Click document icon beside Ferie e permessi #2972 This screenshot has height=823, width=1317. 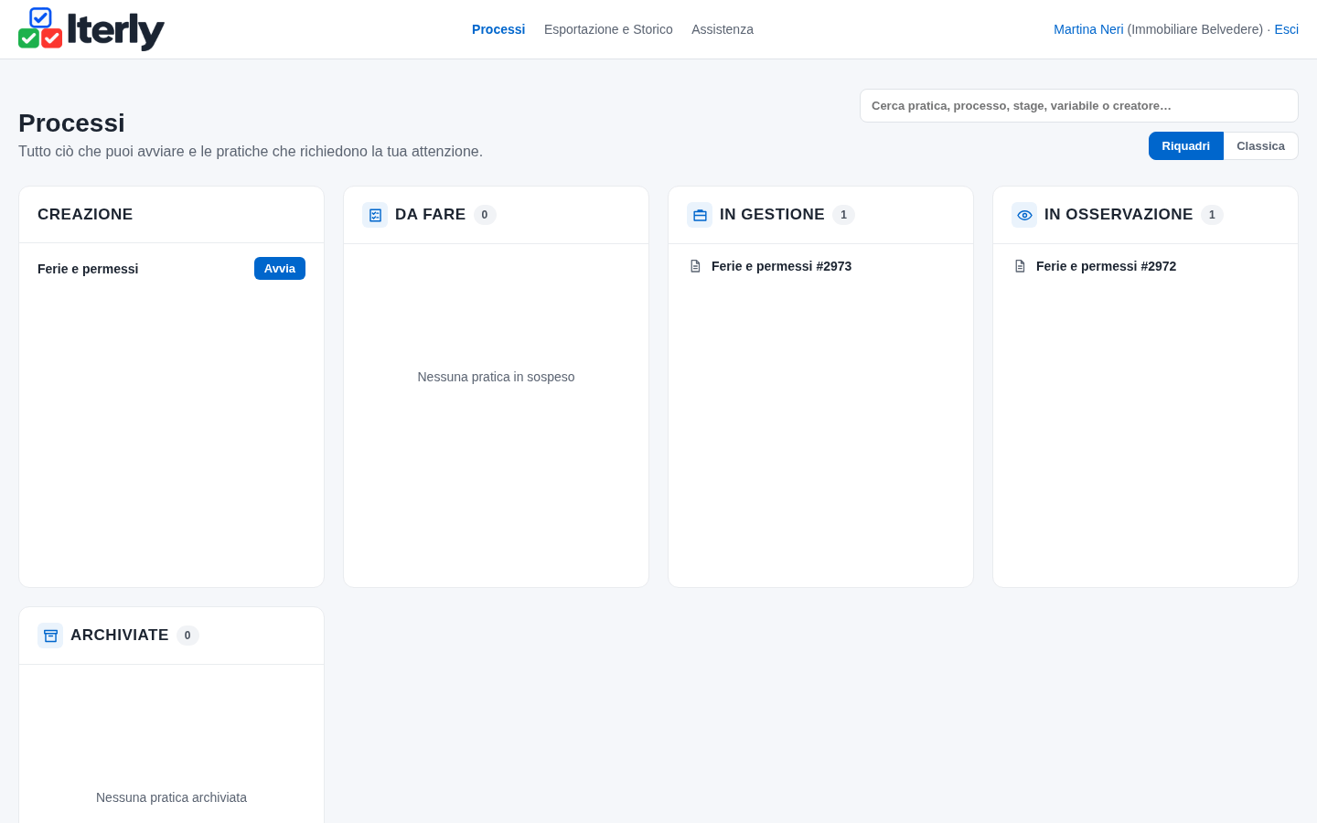point(1020,266)
